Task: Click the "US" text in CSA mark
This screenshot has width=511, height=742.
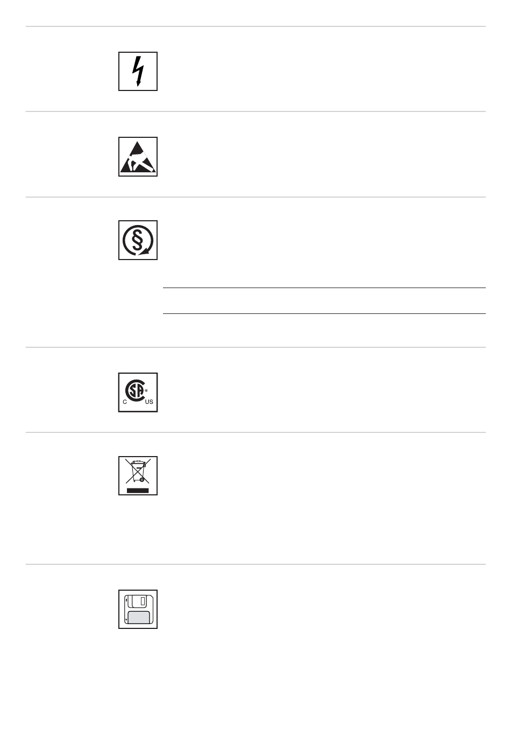Action: [148, 403]
